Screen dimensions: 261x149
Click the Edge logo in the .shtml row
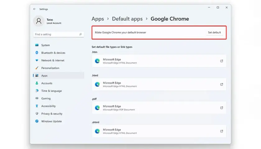pos(97,131)
